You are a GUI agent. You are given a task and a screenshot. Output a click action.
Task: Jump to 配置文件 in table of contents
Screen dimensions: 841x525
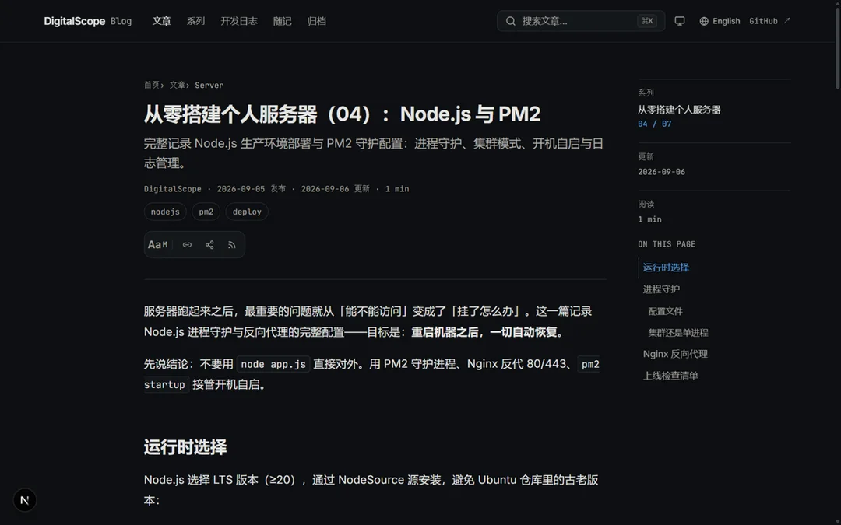[665, 311]
